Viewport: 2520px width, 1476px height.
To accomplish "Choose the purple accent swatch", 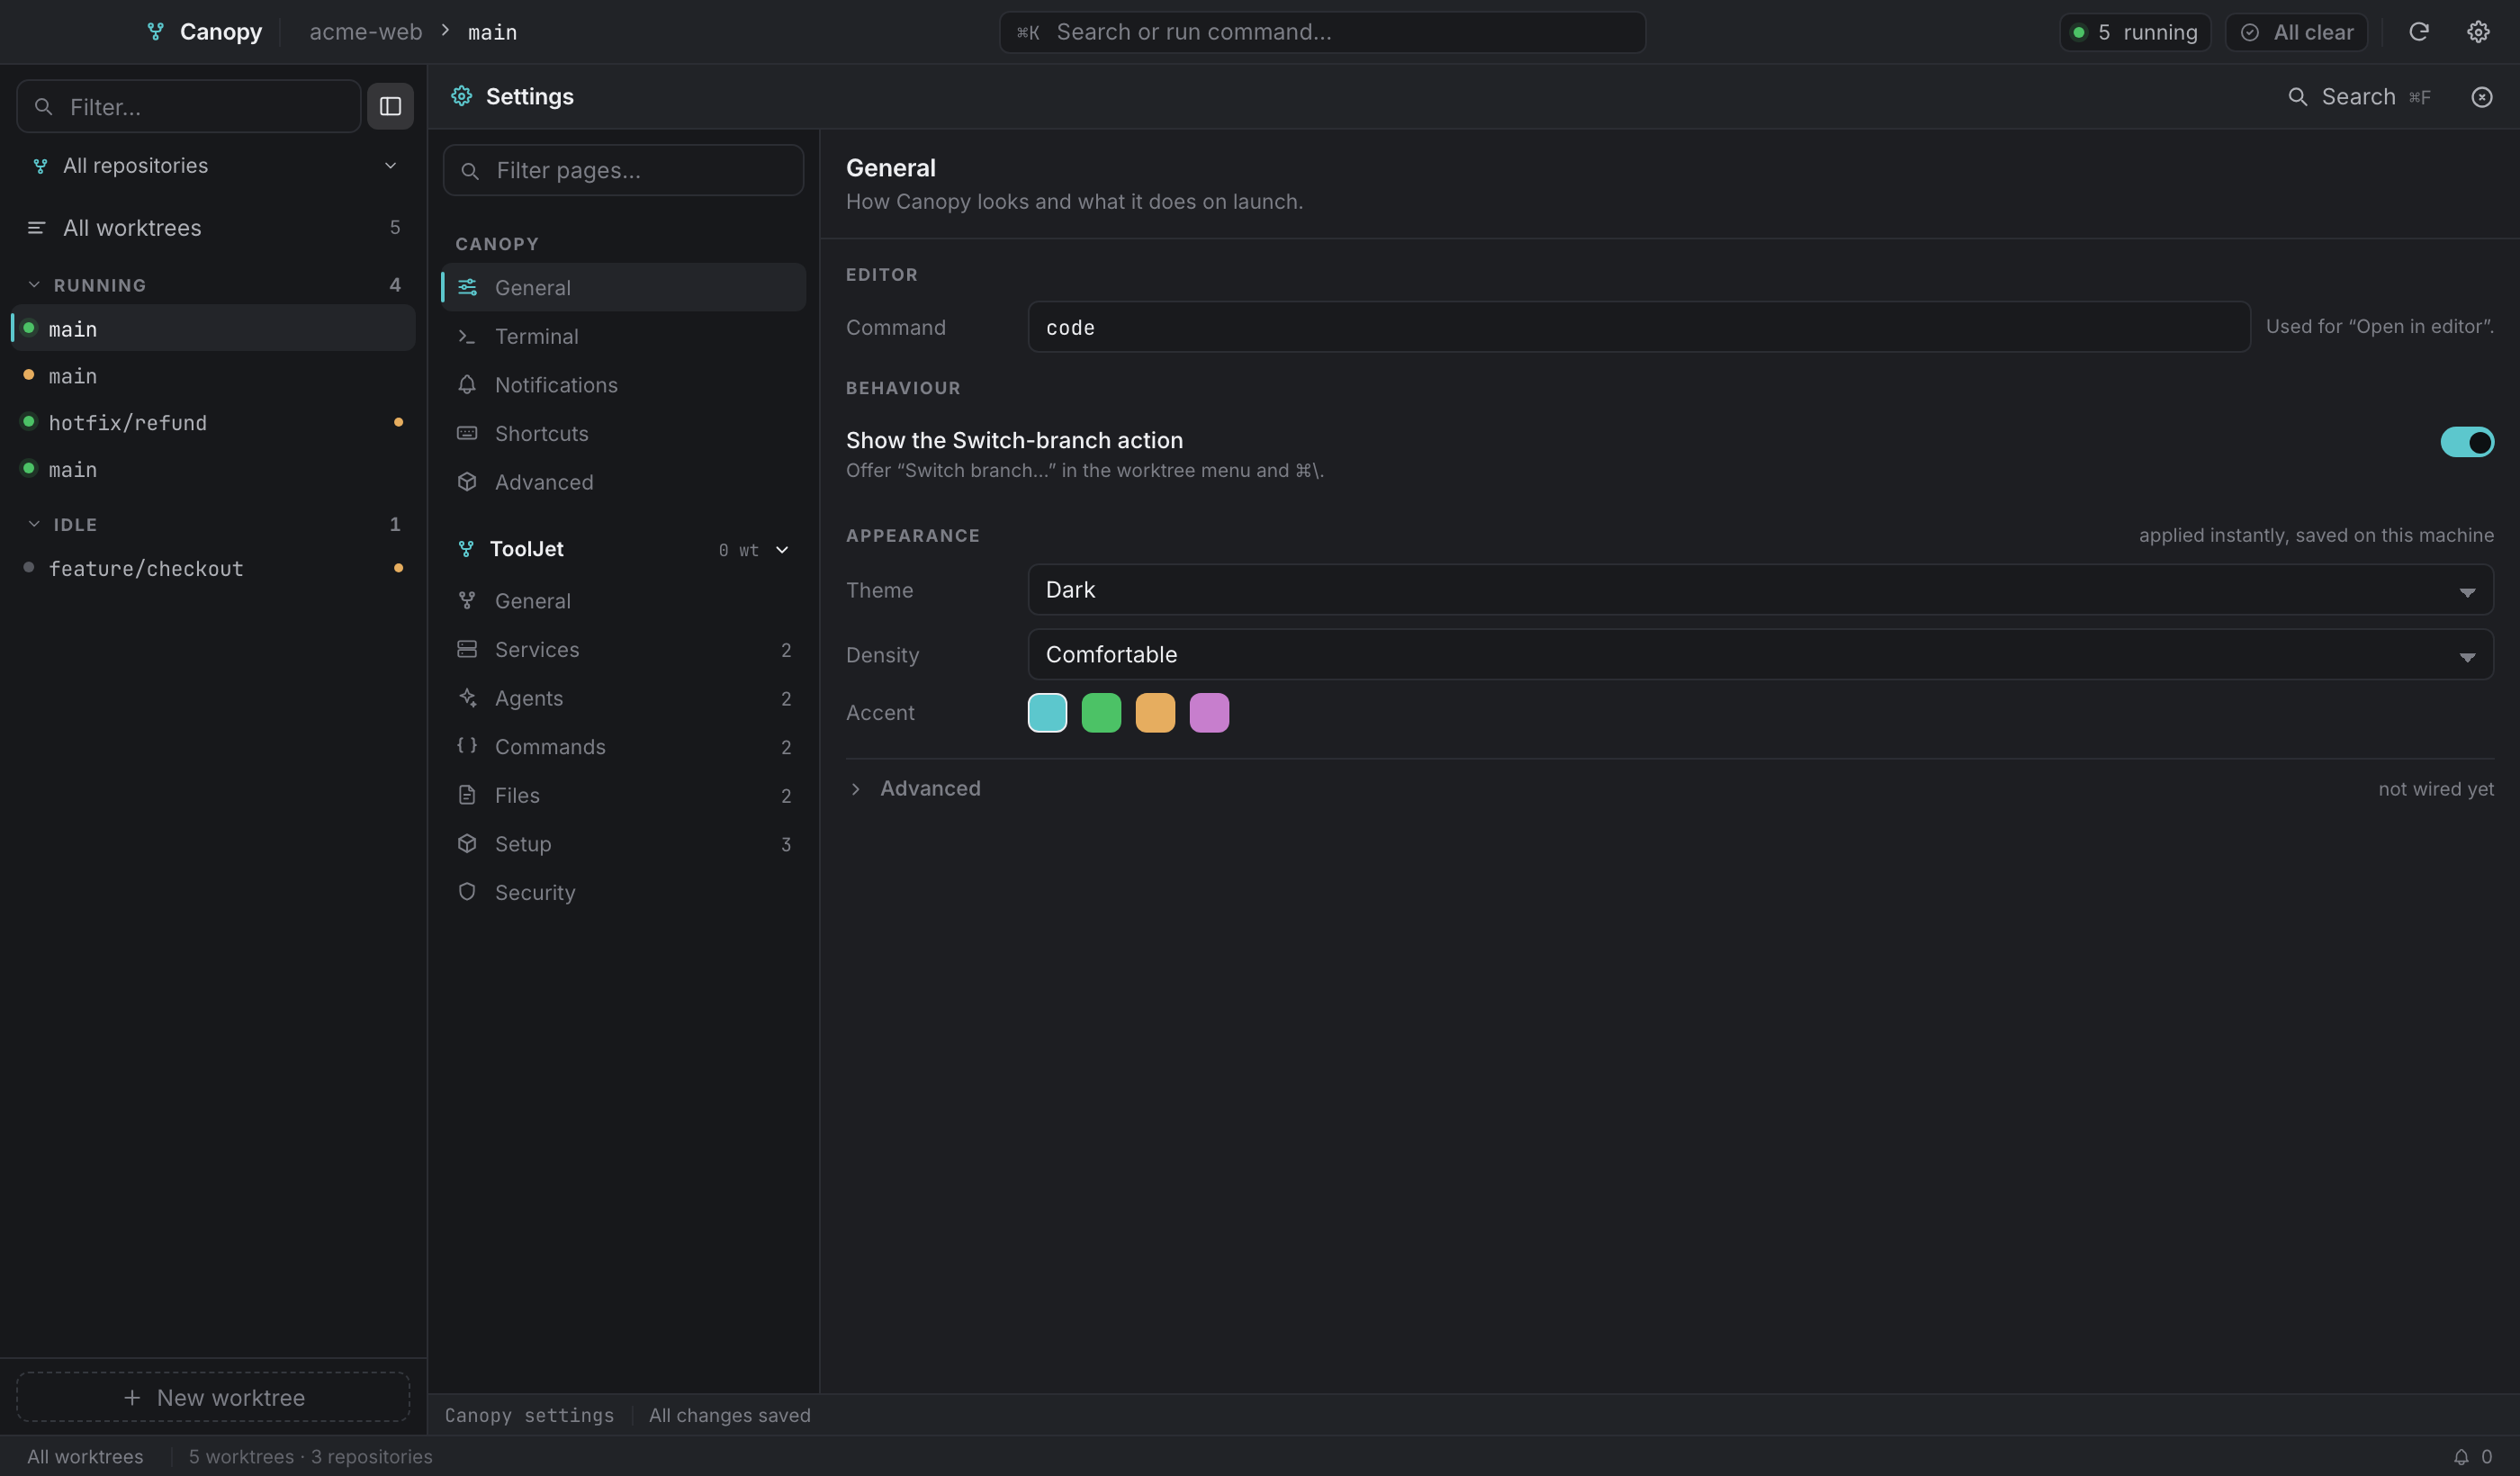I will tap(1209, 713).
